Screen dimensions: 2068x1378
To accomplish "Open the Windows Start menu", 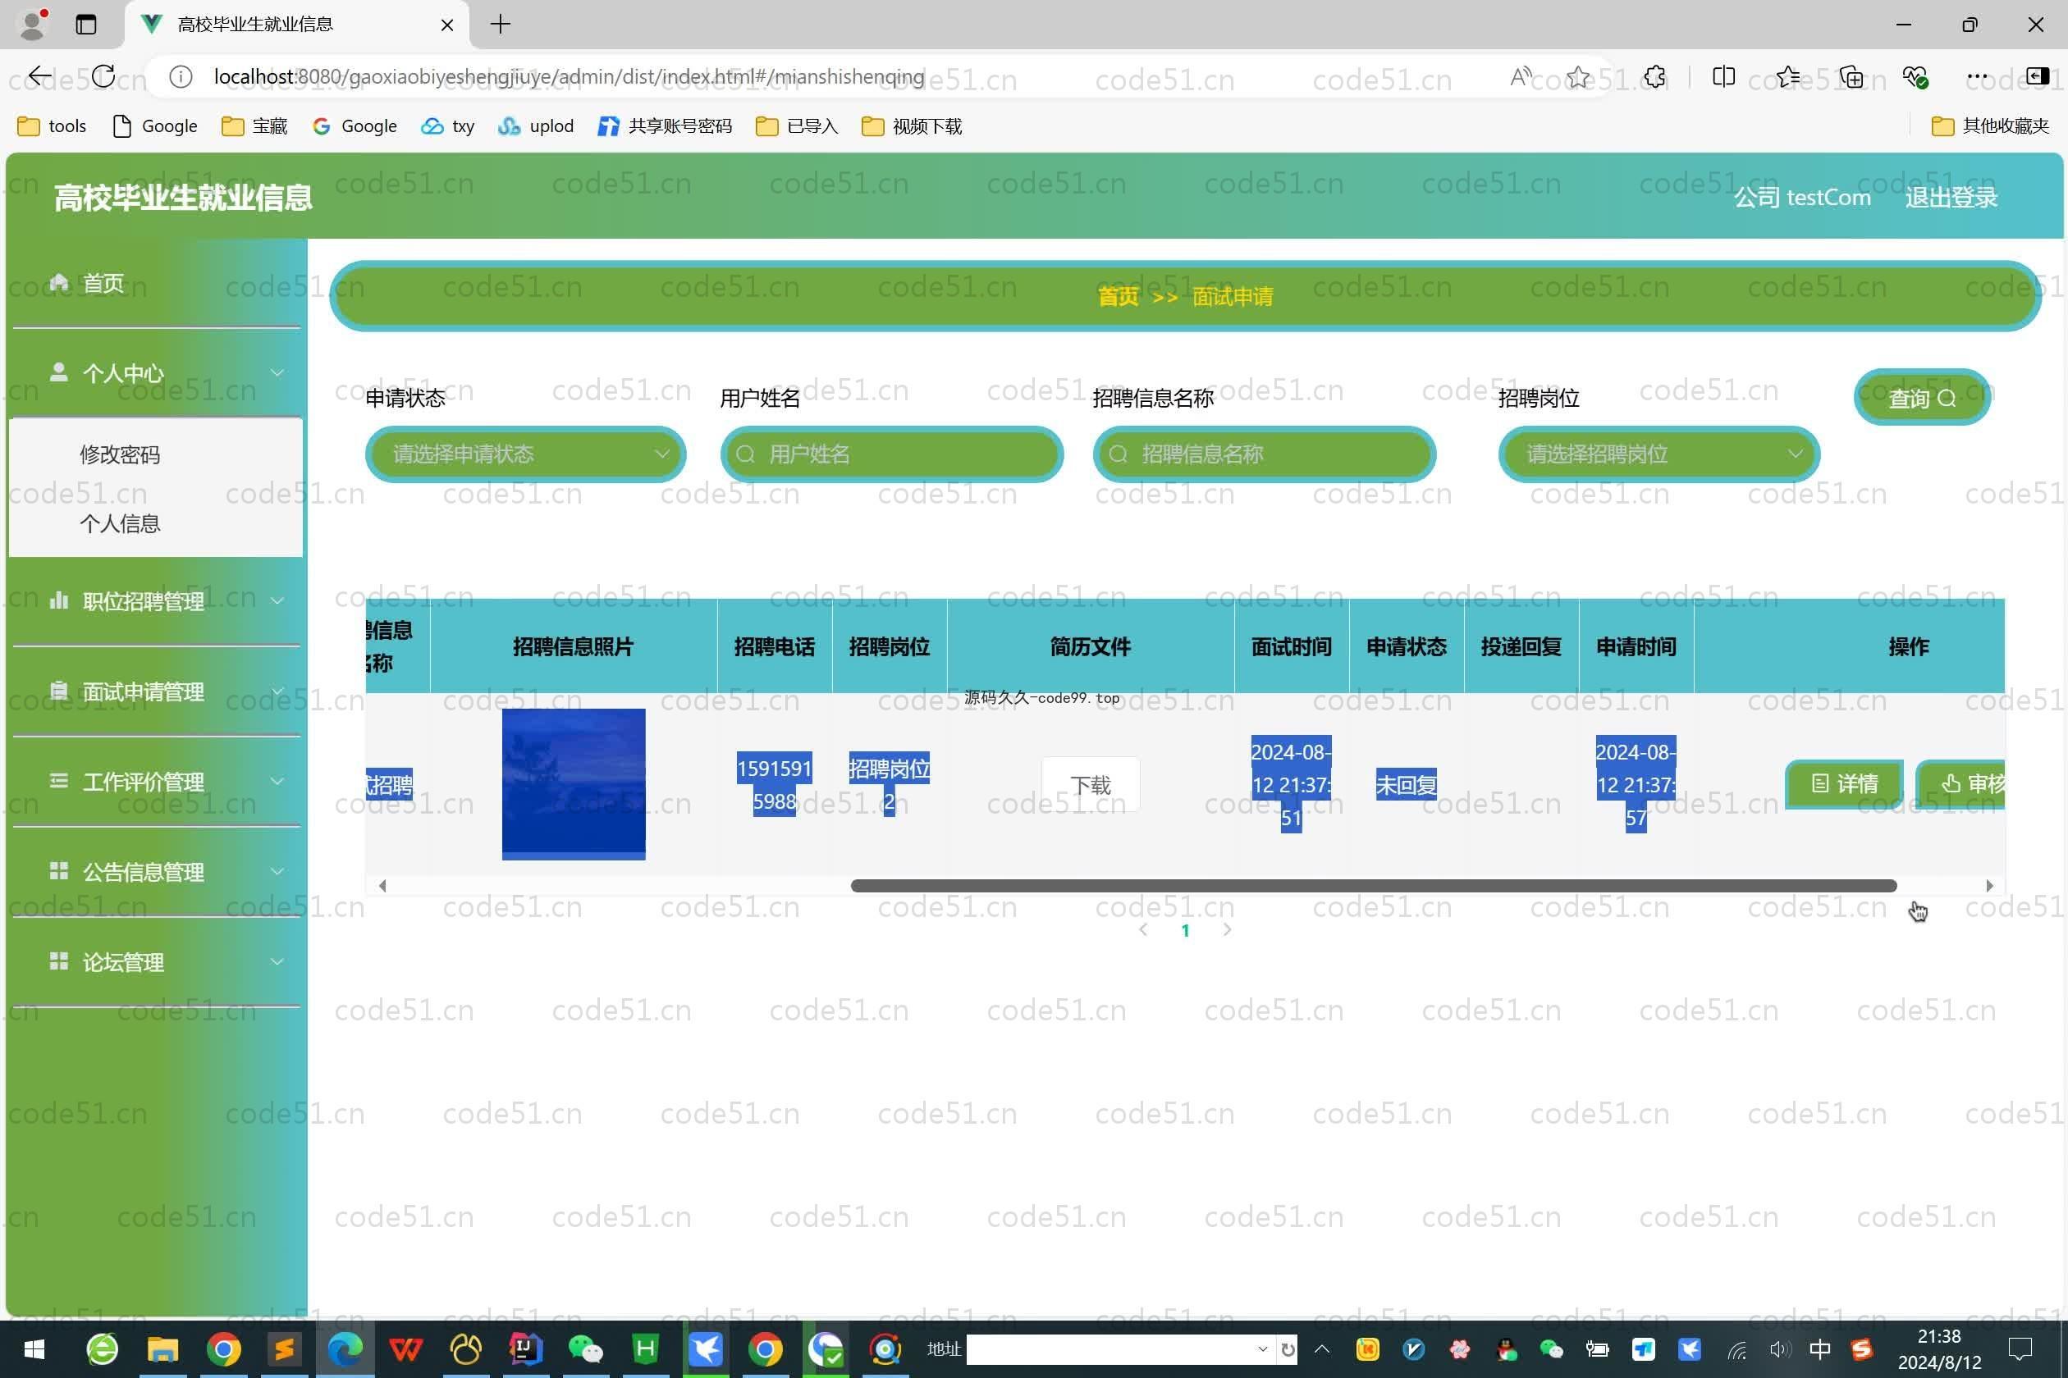I will click(x=34, y=1349).
